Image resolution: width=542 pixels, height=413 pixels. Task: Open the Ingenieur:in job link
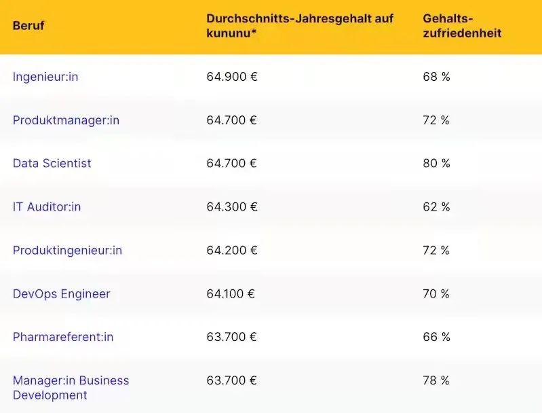click(x=45, y=77)
